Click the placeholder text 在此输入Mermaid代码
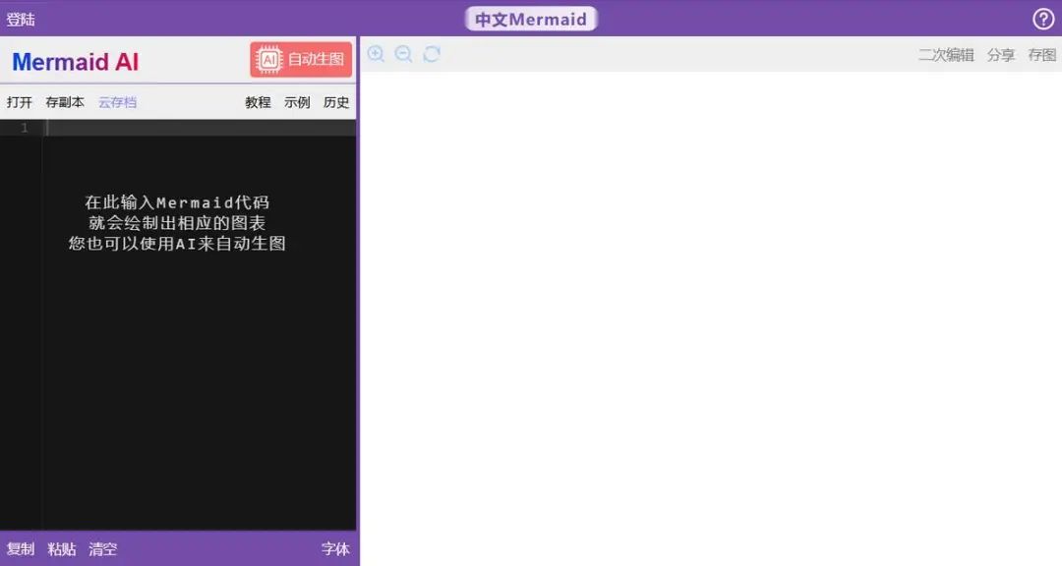Screen dimensions: 1062x566 pyautogui.click(x=177, y=202)
